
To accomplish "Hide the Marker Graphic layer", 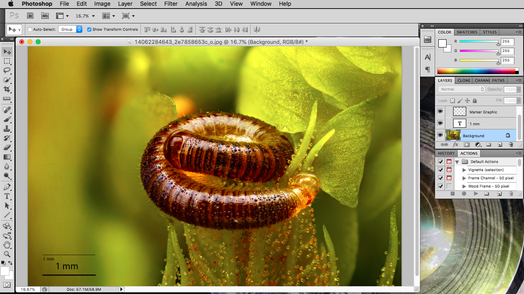I will (x=440, y=111).
